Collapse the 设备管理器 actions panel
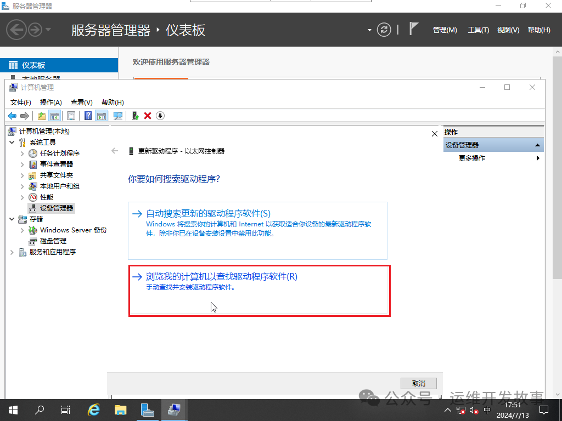The width and height of the screenshot is (562, 421). (537, 145)
